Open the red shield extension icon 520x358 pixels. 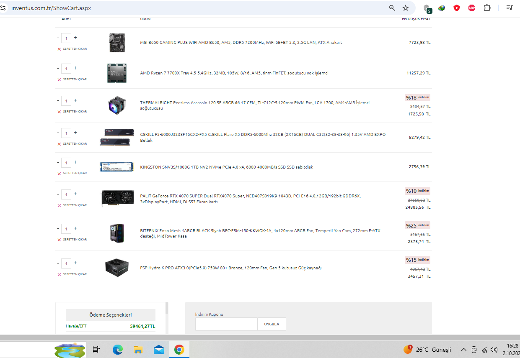pos(457,8)
